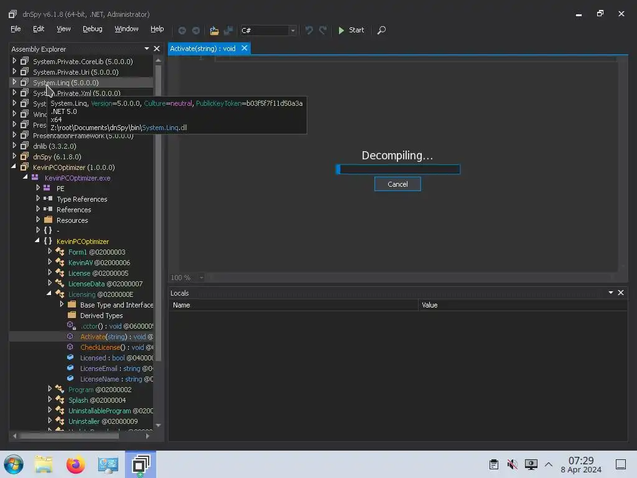Viewport: 637px width, 478px height.
Task: Open the Window menu
Action: [x=126, y=29]
